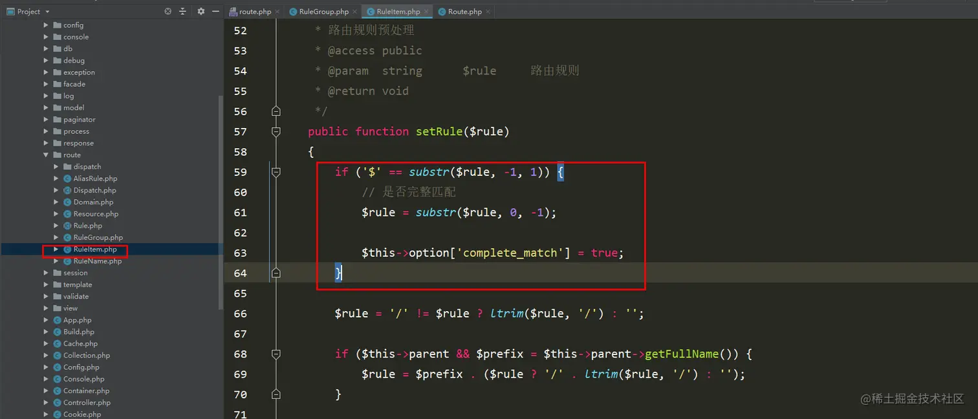Image resolution: width=978 pixels, height=419 pixels.
Task: Close the RuleItem.php tab
Action: tap(426, 12)
